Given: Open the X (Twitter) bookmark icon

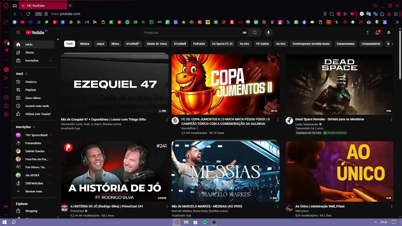Looking at the screenshot, I should [x=288, y=22].
